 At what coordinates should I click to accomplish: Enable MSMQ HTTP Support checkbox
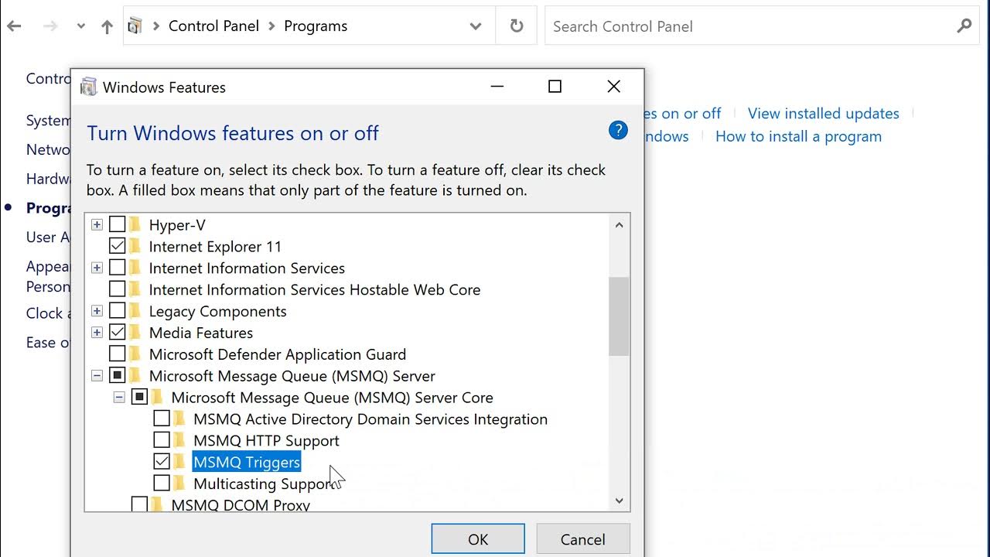pos(162,440)
